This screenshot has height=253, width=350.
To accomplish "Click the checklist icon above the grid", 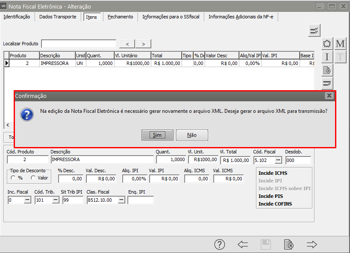I will (314, 30).
